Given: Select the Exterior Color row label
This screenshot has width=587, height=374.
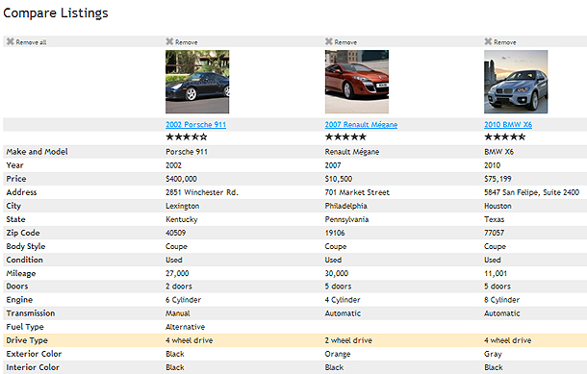Looking at the screenshot, I should pyautogui.click(x=34, y=354).
